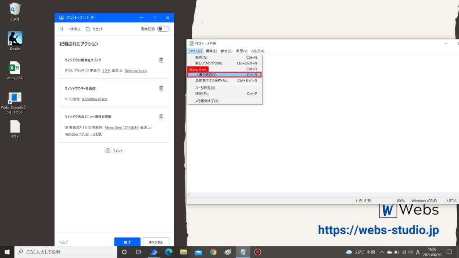Open the volume tray icon

(411, 252)
